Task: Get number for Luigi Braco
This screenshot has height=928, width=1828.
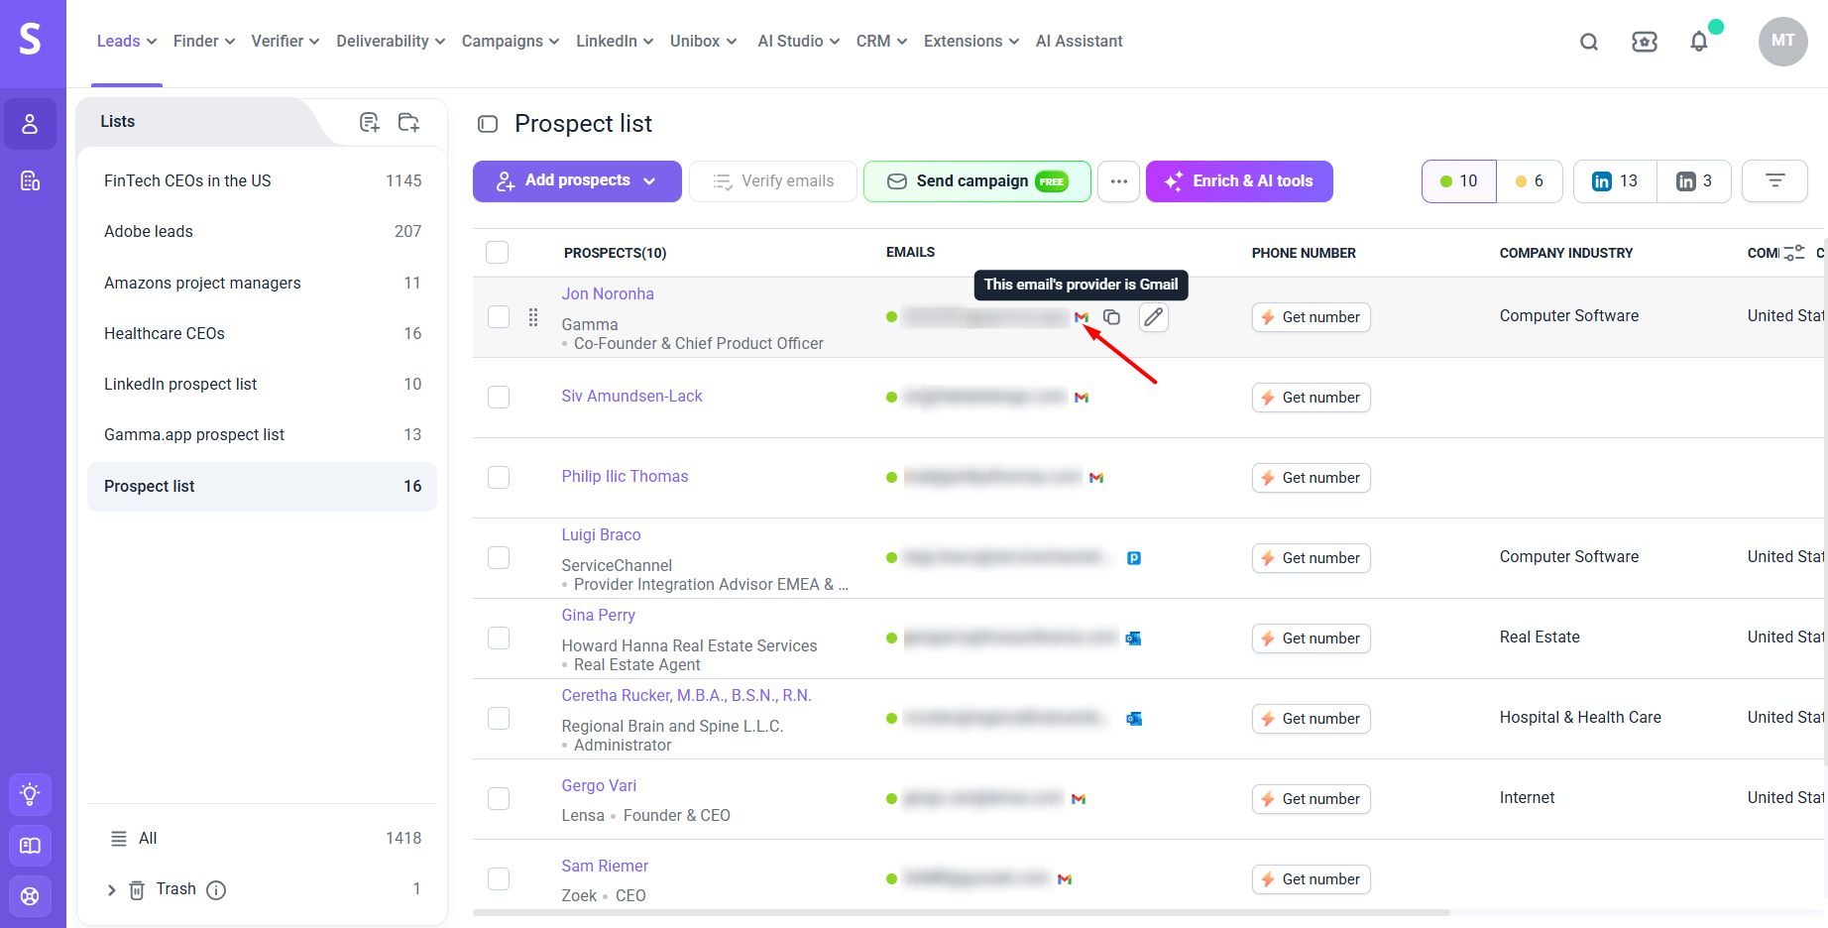Action: [x=1311, y=558]
